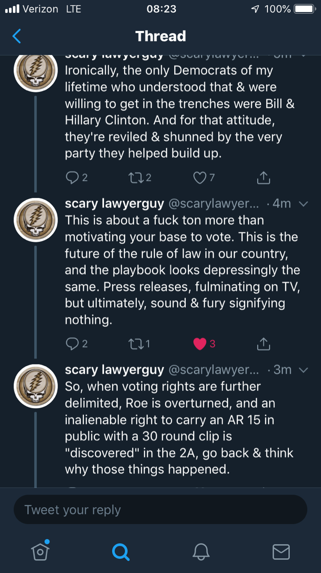321x573 pixels.
Task: Open the Messages envelope tab
Action: [281, 551]
